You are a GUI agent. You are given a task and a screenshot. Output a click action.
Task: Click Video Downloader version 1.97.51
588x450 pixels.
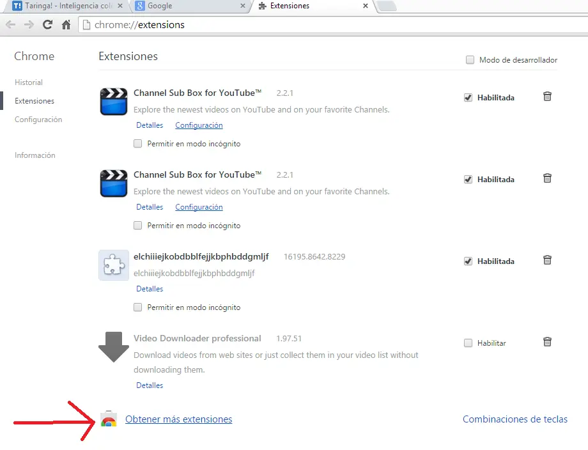click(289, 339)
